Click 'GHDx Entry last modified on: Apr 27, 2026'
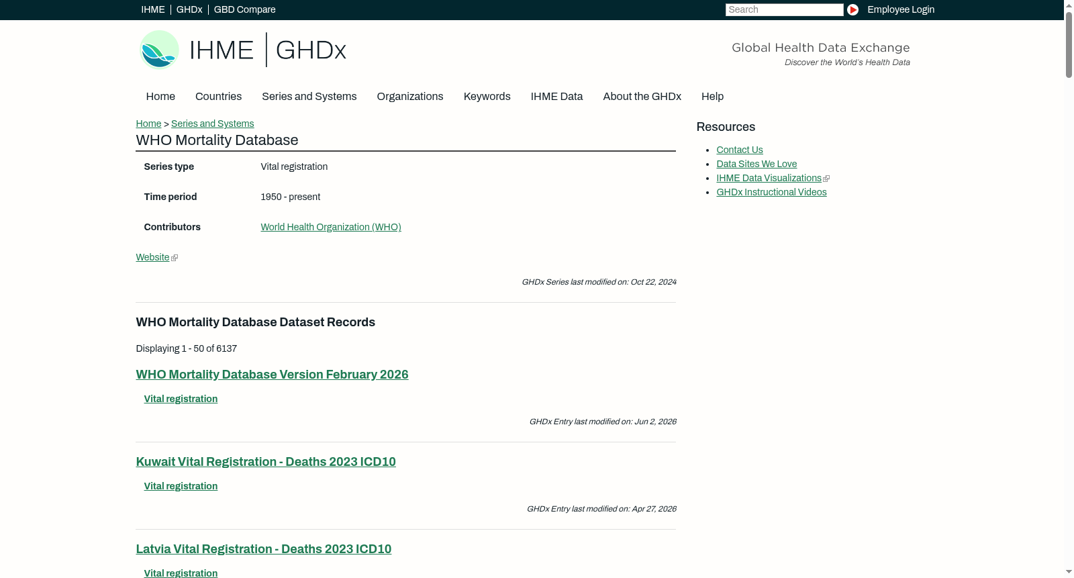This screenshot has width=1074, height=578. click(601, 509)
